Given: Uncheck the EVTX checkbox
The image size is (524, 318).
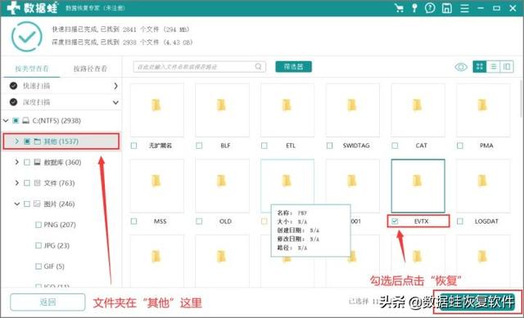Looking at the screenshot, I should [x=395, y=222].
